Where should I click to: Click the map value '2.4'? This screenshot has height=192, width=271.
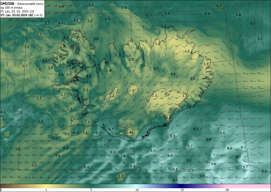pos(128,132)
